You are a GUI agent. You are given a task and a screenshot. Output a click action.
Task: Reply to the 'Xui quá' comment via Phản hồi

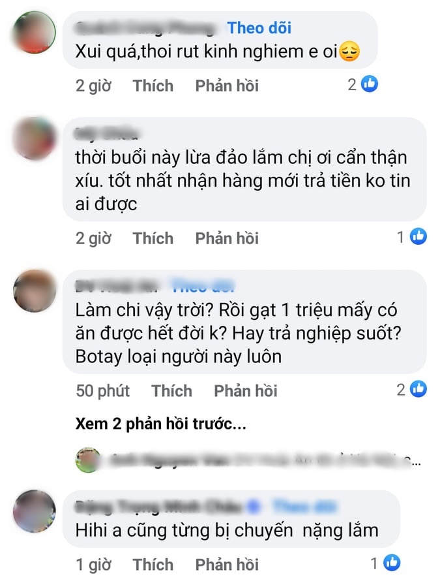click(x=227, y=86)
